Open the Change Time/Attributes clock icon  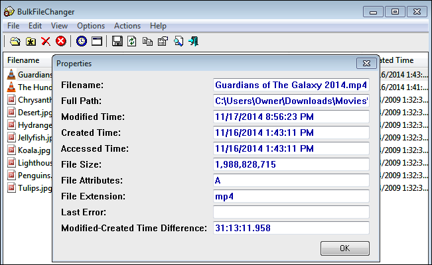(82, 42)
